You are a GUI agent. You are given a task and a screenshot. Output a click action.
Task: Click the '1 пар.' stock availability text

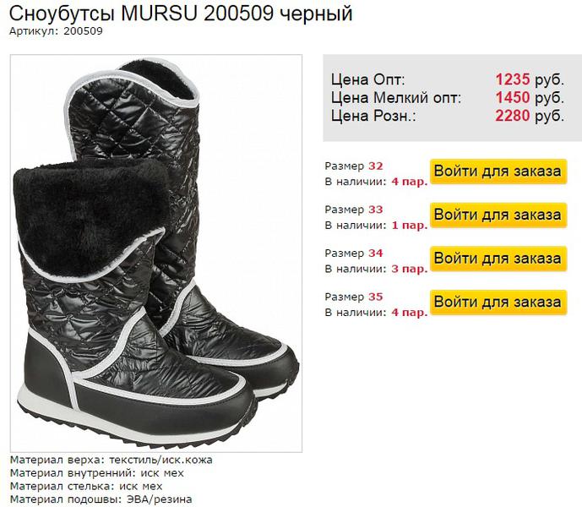coord(410,226)
